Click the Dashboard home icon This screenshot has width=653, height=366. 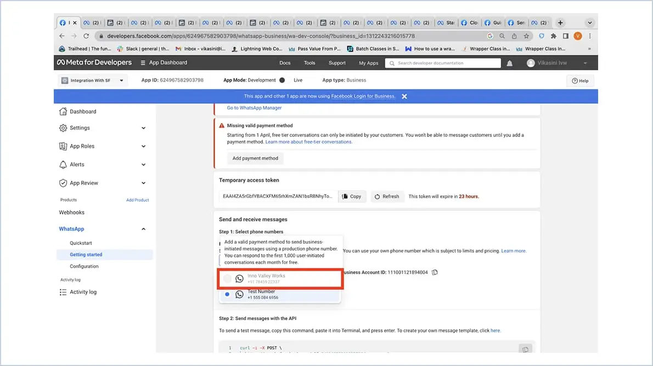pos(63,111)
